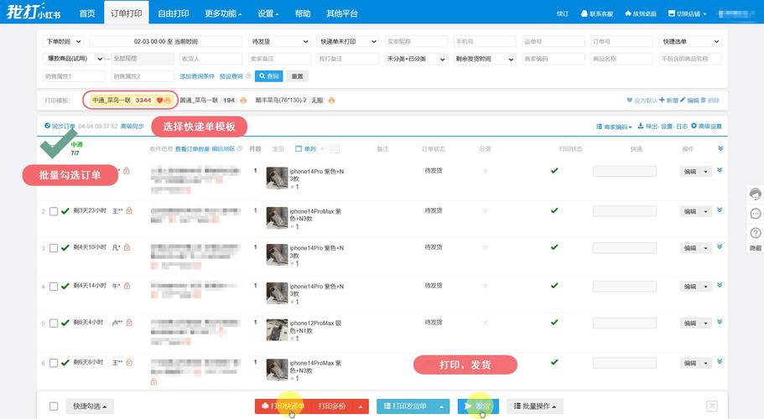Select the checkbox for order row 5
Viewport: 764px width, 419px height.
pyautogui.click(x=54, y=323)
